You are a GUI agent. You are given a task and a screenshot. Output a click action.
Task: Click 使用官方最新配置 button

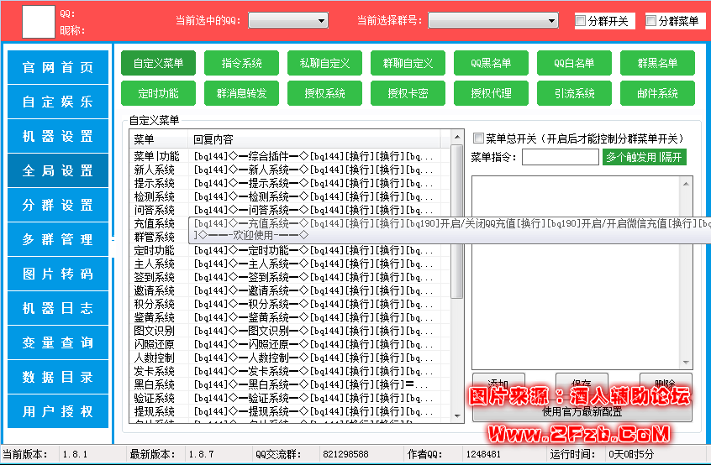click(582, 411)
